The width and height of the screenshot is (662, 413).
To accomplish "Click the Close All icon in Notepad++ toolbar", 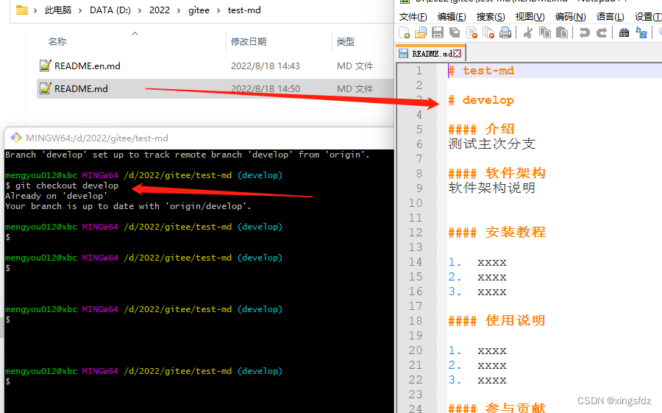I will (x=488, y=32).
